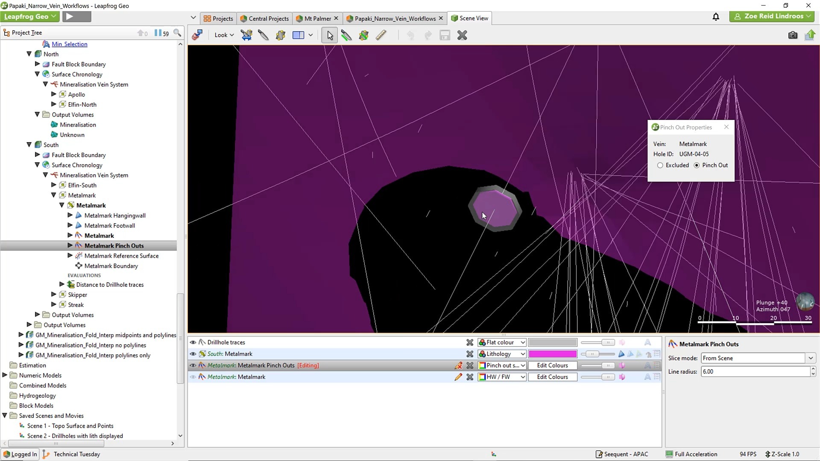Click the Undo icon
This screenshot has width=820, height=461.
(411, 35)
